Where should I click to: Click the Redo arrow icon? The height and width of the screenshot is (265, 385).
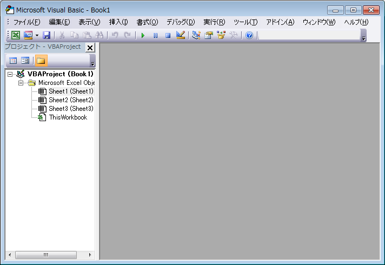127,35
